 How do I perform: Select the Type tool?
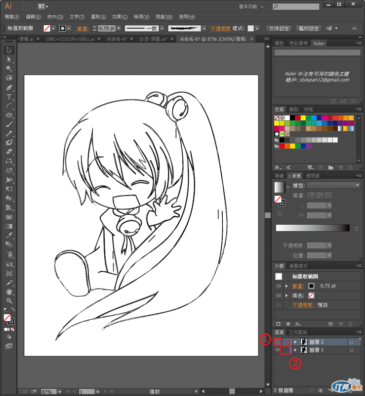pyautogui.click(x=9, y=97)
